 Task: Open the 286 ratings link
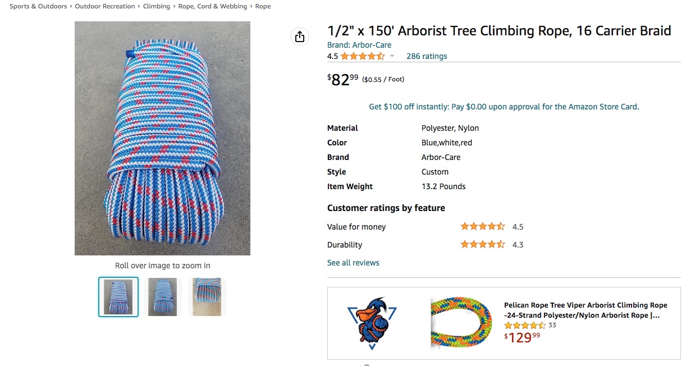pyautogui.click(x=427, y=56)
